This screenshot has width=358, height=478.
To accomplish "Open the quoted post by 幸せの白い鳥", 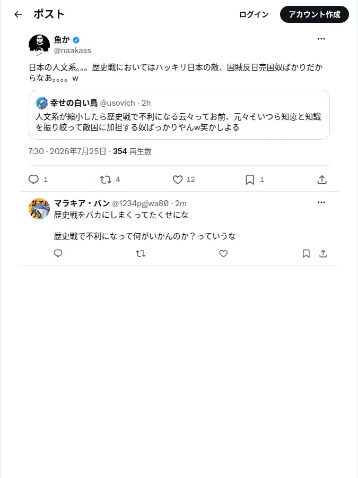I will [179, 115].
